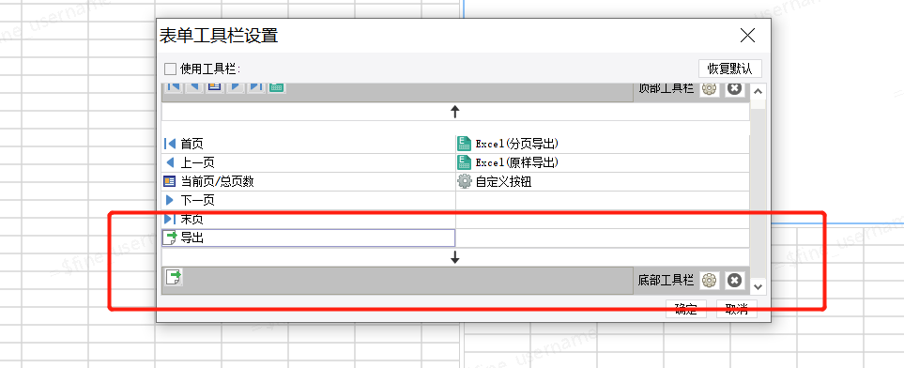The image size is (904, 368).
Task: Select the Excel(原样导出) item
Action: point(603,163)
